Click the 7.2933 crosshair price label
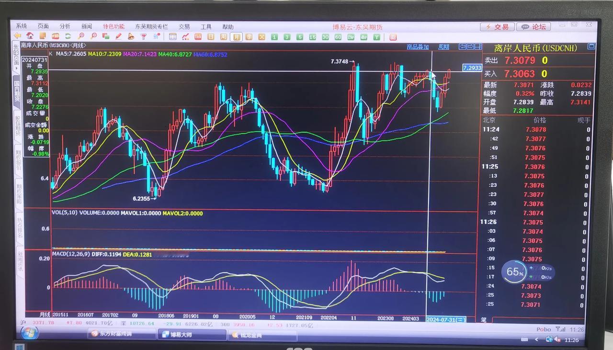The height and width of the screenshot is (350, 613). pos(472,68)
